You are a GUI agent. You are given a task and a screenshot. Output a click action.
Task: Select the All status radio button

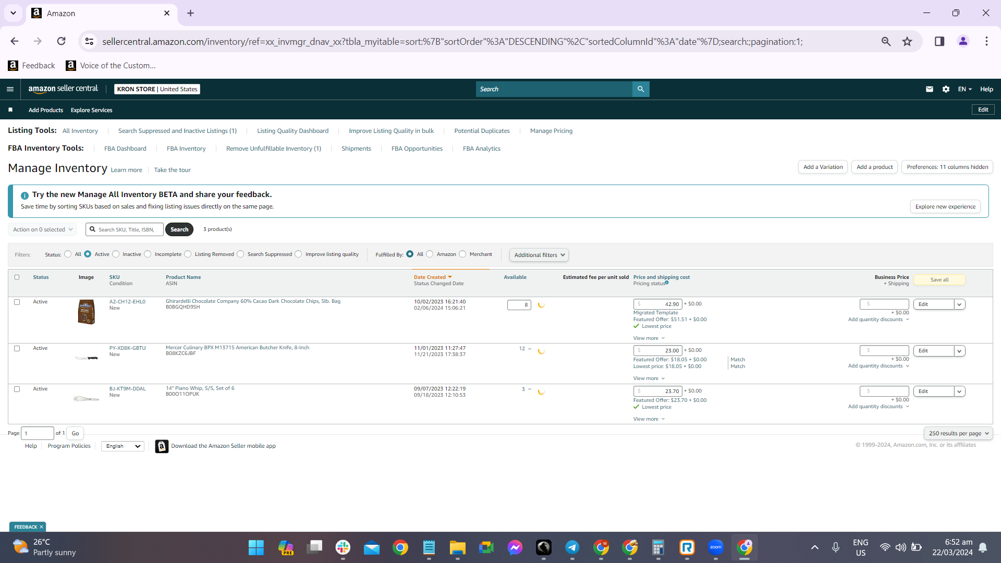tap(68, 254)
